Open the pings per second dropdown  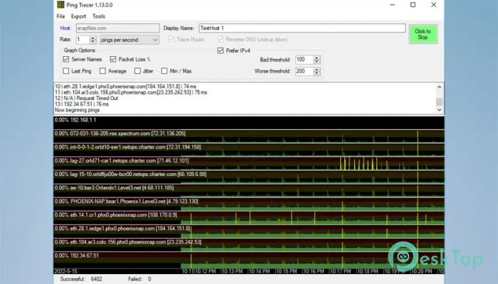point(129,40)
